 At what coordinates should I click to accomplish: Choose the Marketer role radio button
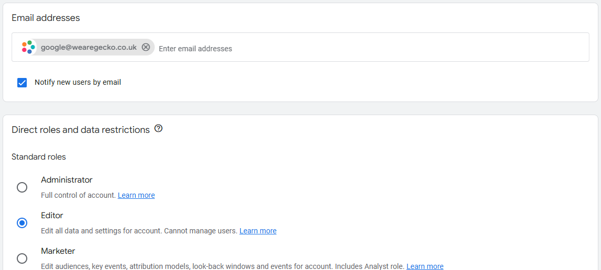[22, 258]
